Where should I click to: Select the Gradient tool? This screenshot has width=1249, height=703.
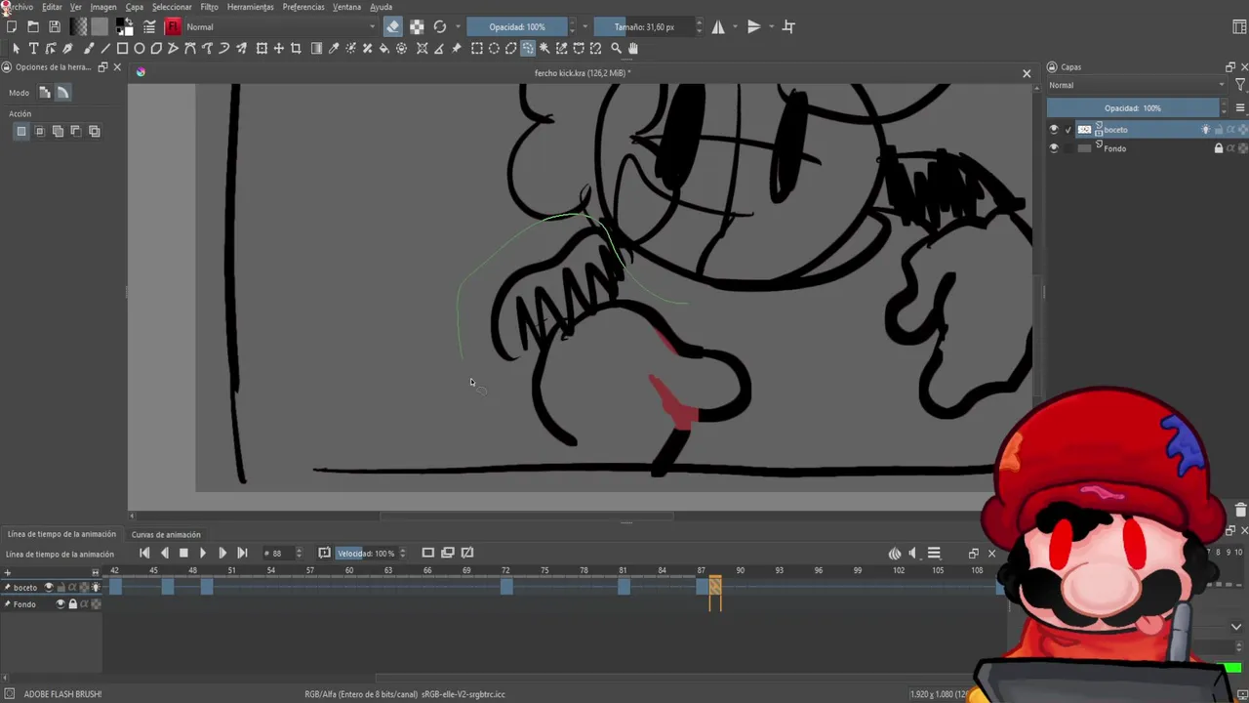tap(316, 48)
